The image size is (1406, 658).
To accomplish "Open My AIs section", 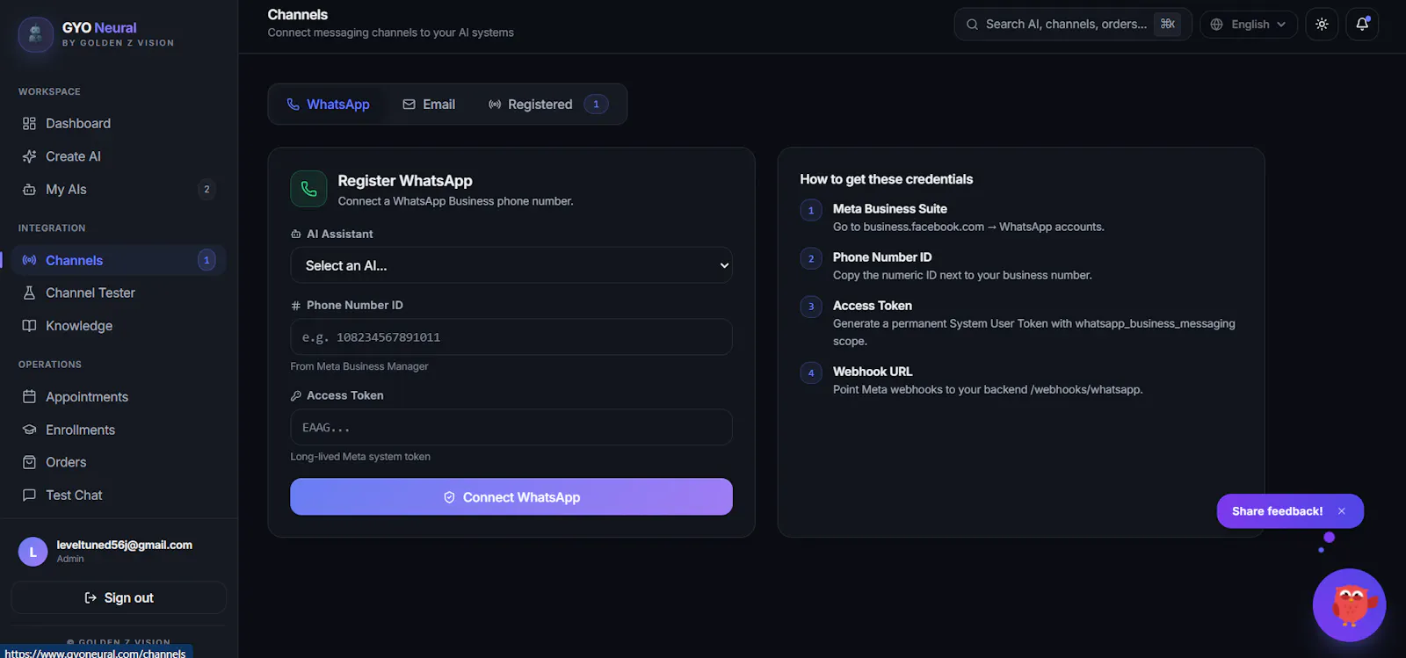I will pos(119,189).
